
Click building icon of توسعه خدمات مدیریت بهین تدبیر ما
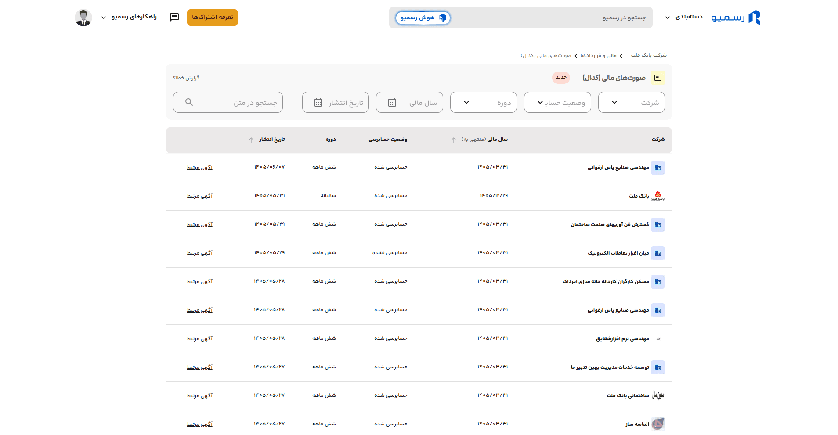(x=658, y=367)
